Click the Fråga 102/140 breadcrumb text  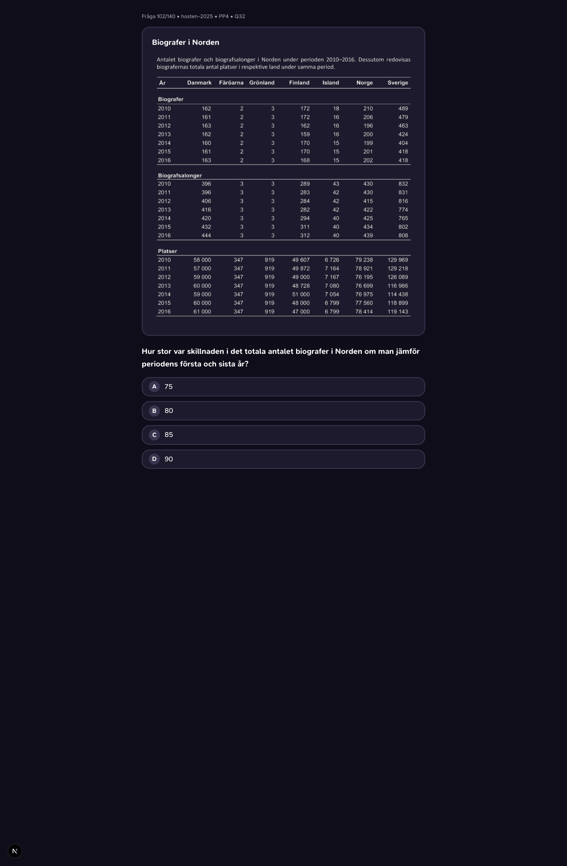(158, 17)
